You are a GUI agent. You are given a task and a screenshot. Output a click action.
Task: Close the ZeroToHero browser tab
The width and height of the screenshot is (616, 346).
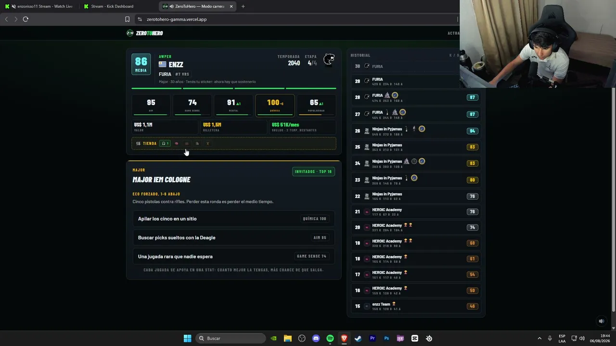pos(231,6)
